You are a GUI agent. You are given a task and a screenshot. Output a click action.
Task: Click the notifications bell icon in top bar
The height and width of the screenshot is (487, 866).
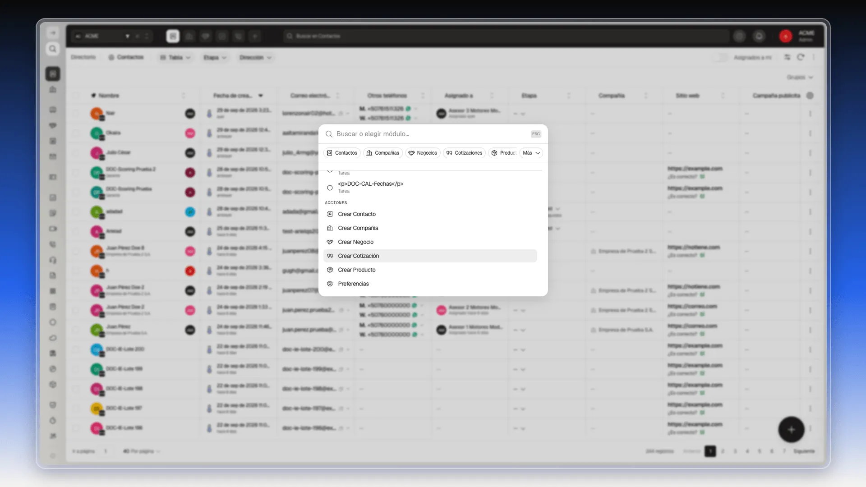point(759,36)
